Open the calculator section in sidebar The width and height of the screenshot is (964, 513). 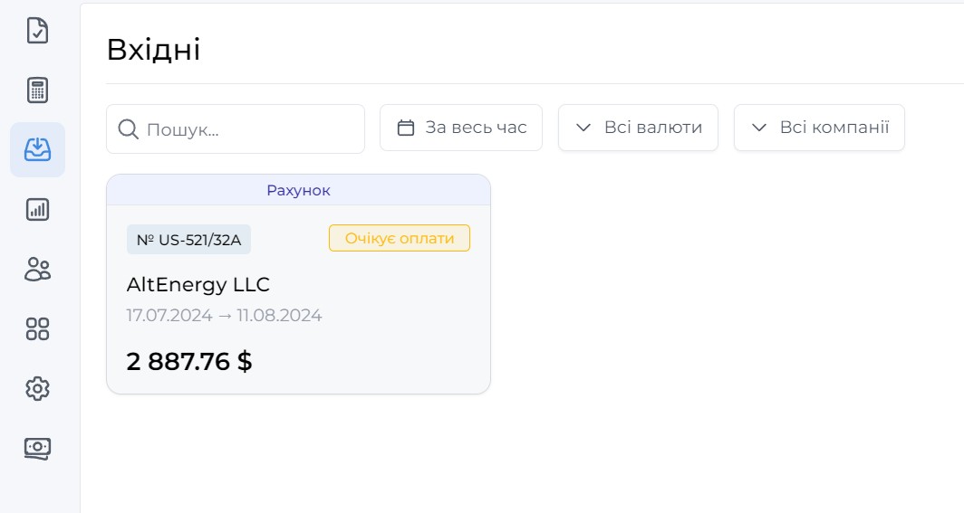[x=37, y=90]
